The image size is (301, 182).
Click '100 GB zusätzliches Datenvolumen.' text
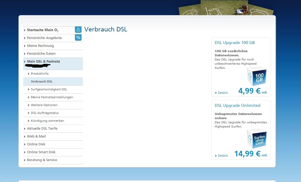(231, 53)
